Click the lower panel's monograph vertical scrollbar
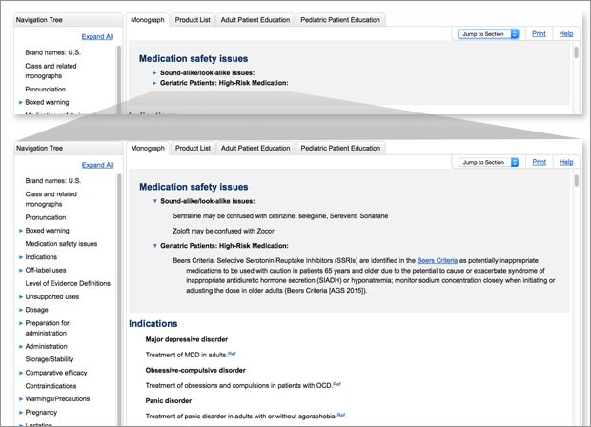 (576, 286)
